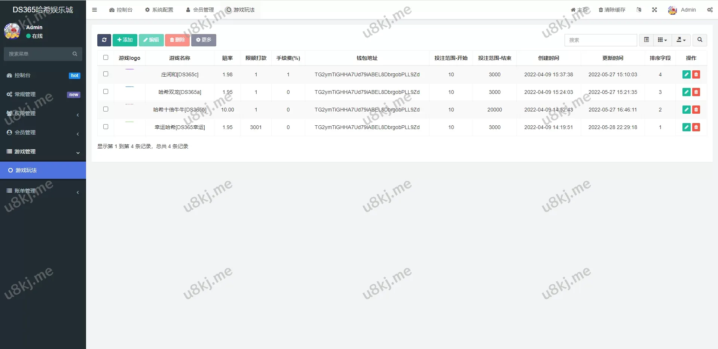This screenshot has height=349, width=718.
Task: Click 清除缓存 in the top bar
Action: coord(612,10)
